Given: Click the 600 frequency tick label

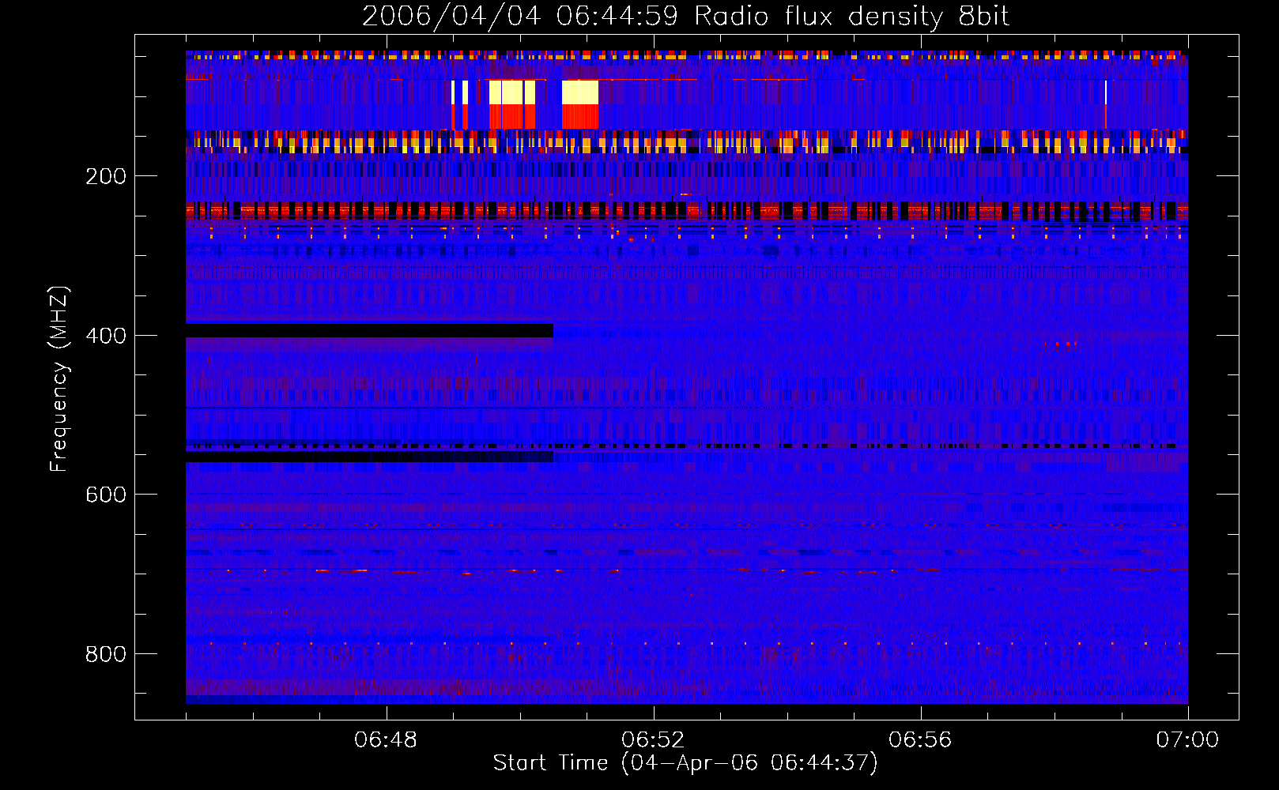Looking at the screenshot, I should pyautogui.click(x=106, y=495).
